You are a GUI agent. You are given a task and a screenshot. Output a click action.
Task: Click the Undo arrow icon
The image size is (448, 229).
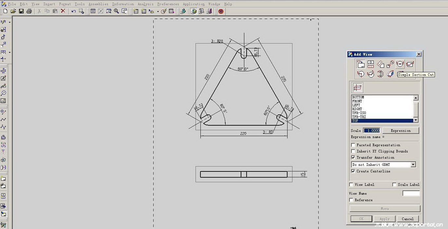coord(74,11)
